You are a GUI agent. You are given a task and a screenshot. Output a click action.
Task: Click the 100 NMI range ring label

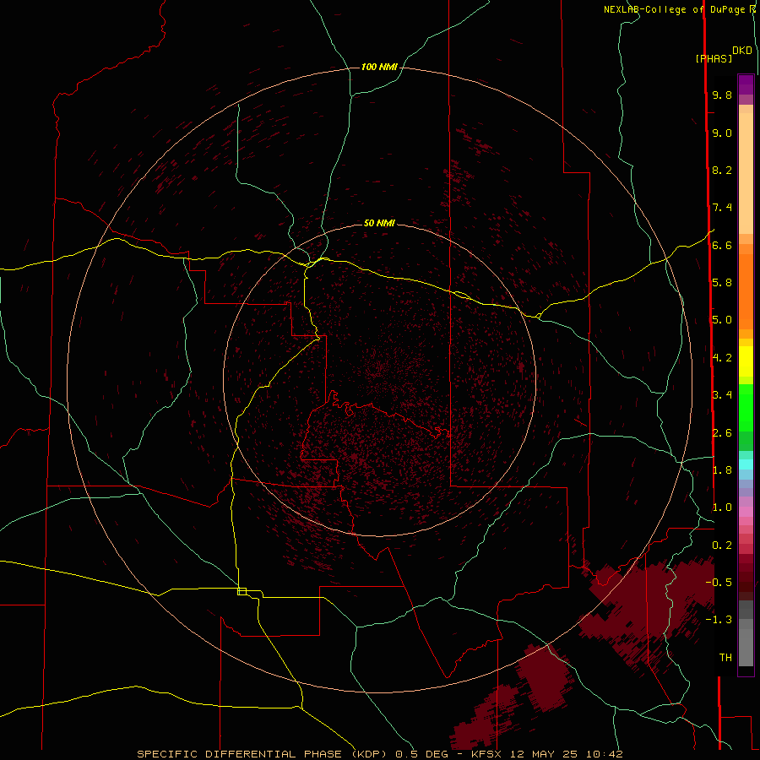pos(379,67)
